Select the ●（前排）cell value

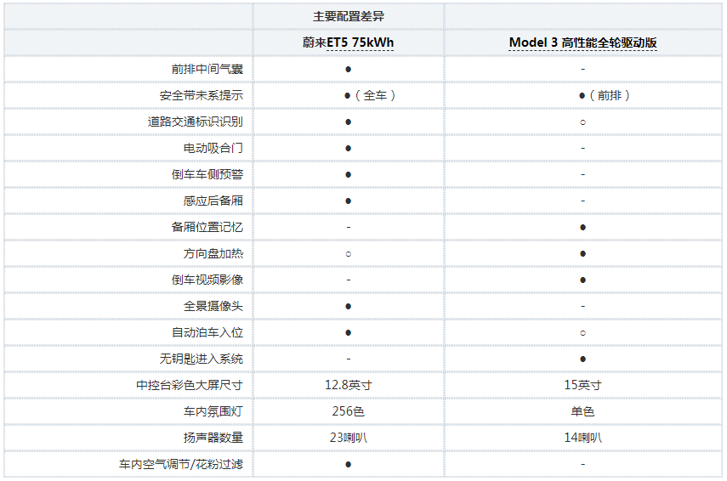click(605, 95)
